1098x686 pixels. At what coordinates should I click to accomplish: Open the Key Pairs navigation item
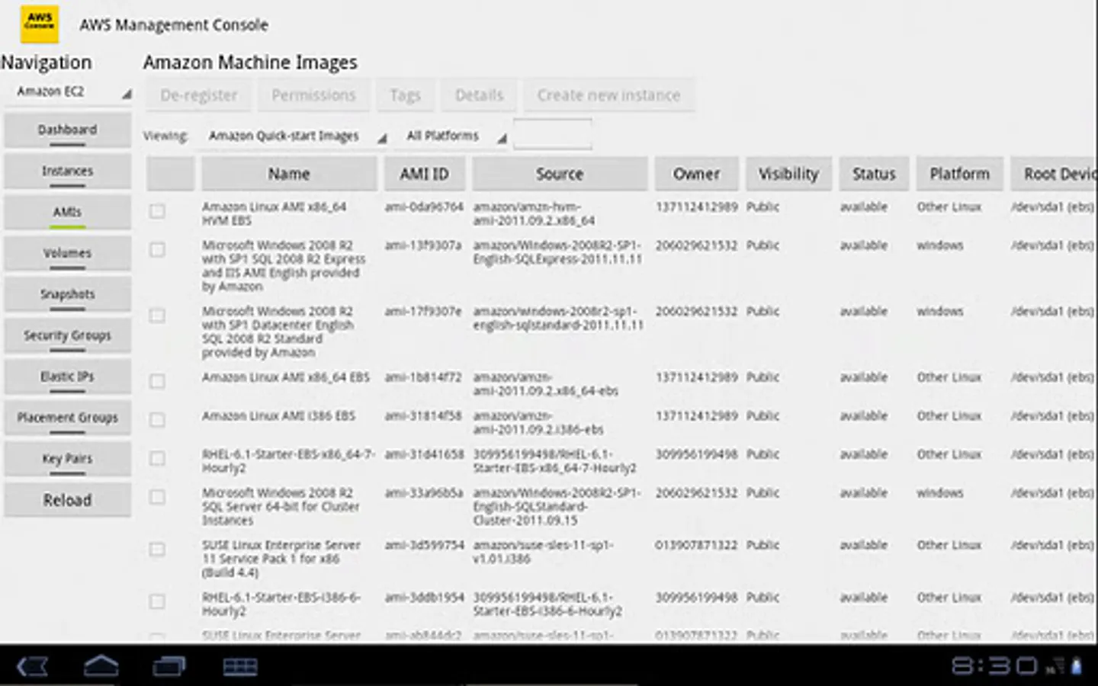67,459
